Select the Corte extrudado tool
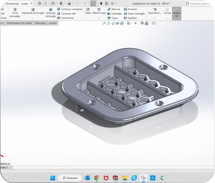 [x=15, y=13]
